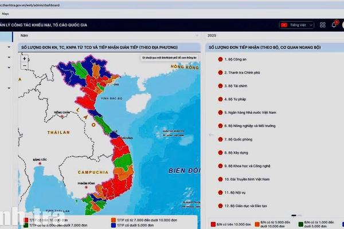This screenshot has height=229, width=344.
Task: Click the '2. Thanh tra Chính phủ' label
Action: pyautogui.click(x=242, y=73)
